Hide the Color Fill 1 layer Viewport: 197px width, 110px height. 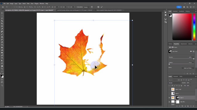pyautogui.click(x=169, y=102)
